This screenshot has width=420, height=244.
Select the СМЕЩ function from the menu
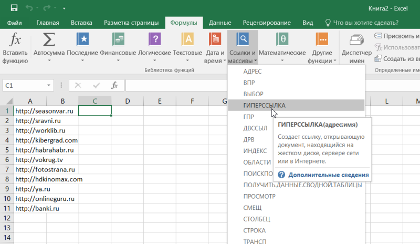click(x=296, y=208)
